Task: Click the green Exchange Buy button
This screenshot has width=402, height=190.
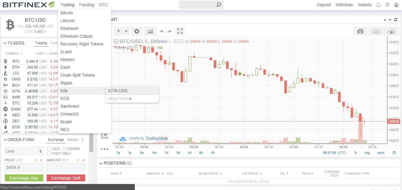Action: (24, 178)
